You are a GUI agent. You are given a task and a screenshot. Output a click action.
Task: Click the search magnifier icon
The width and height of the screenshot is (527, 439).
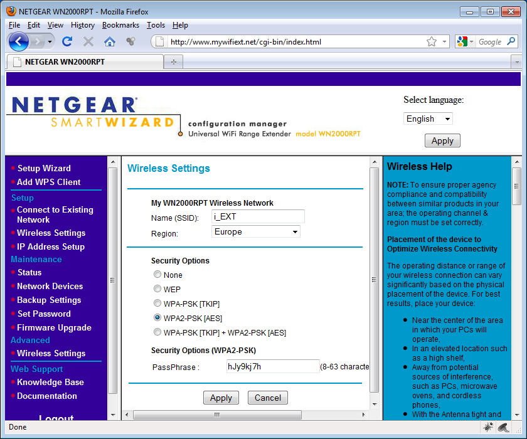[x=511, y=41]
